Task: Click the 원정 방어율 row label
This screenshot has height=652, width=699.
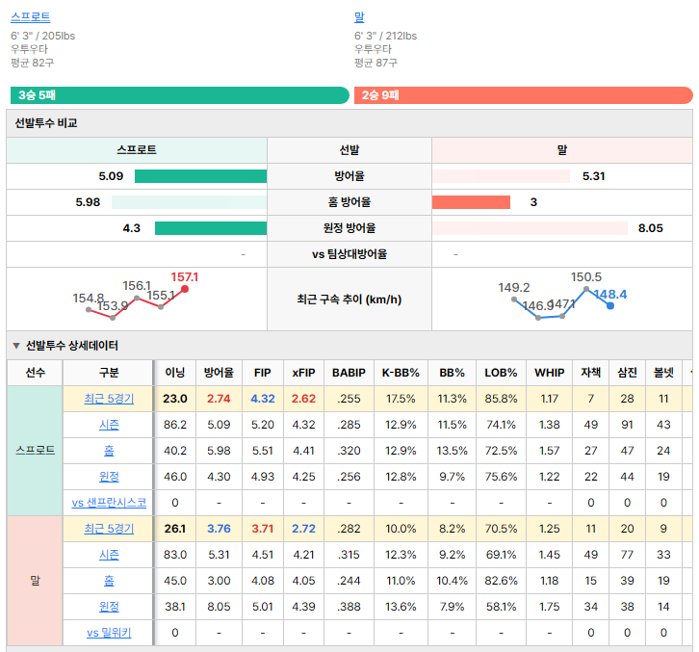Action: 349,228
